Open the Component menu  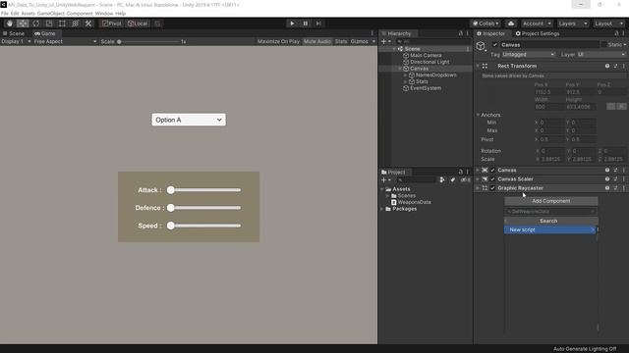coord(80,13)
